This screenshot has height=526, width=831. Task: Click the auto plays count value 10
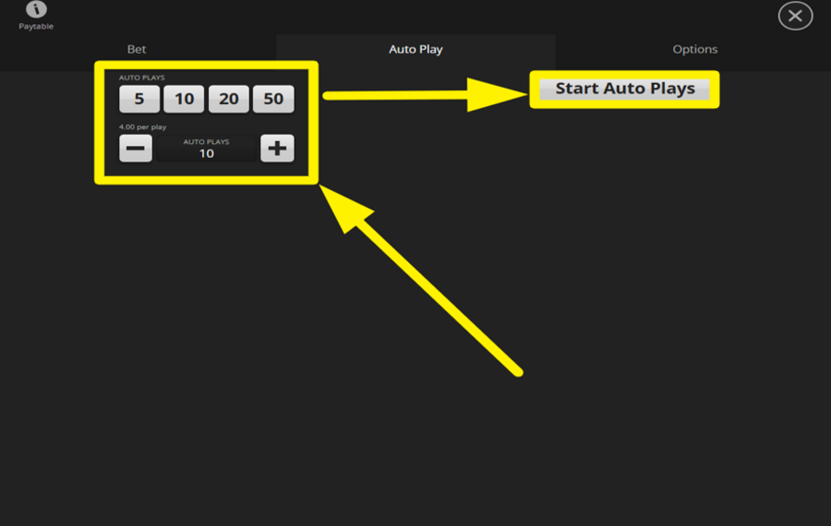[x=207, y=153]
